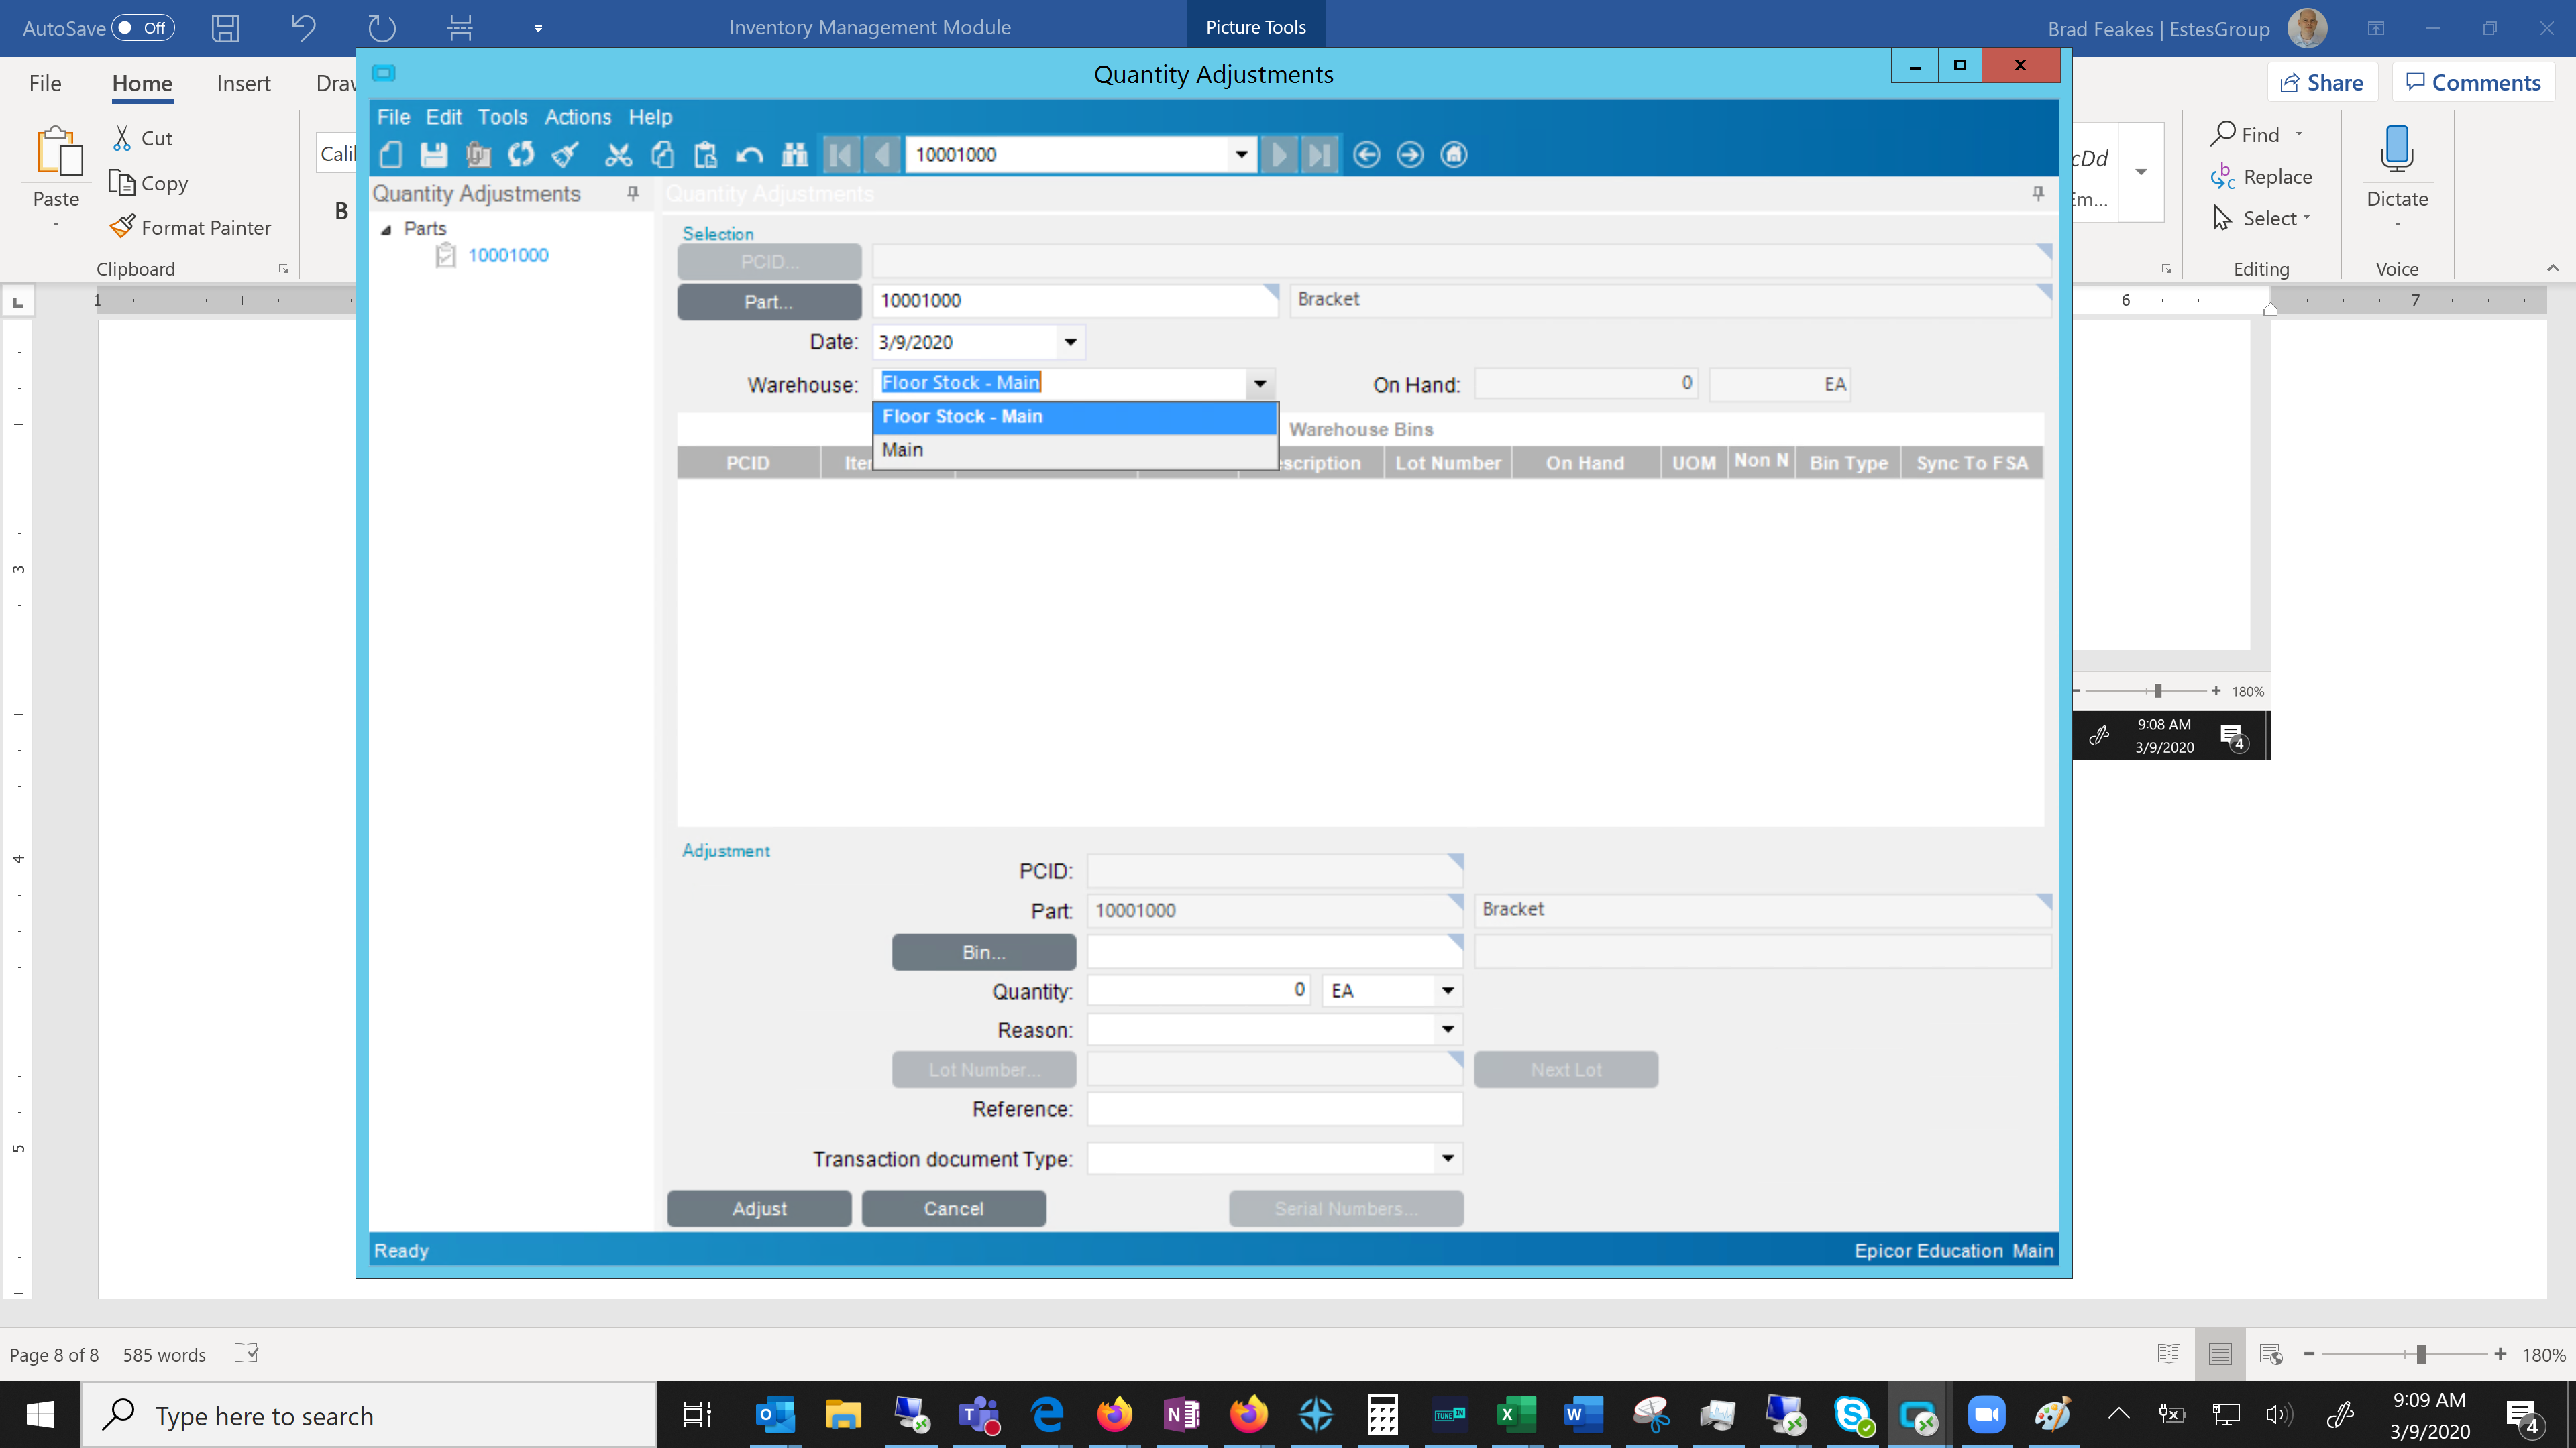Click Word zoom slider in status bar

2421,1354
